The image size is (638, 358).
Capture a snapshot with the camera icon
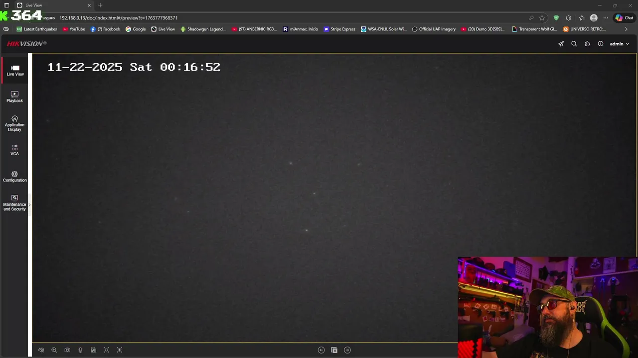[67, 350]
